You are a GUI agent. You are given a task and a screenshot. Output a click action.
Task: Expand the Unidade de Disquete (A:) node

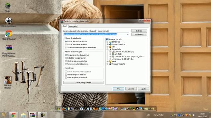(x=110, y=52)
